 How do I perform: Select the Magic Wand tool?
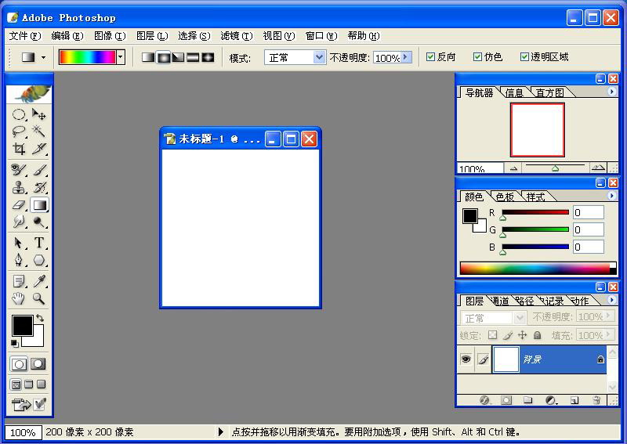(38, 132)
